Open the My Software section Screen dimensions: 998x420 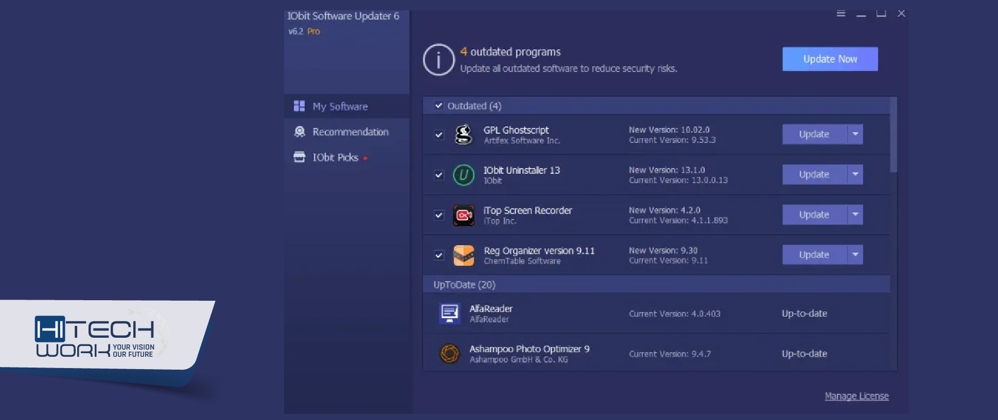347,106
